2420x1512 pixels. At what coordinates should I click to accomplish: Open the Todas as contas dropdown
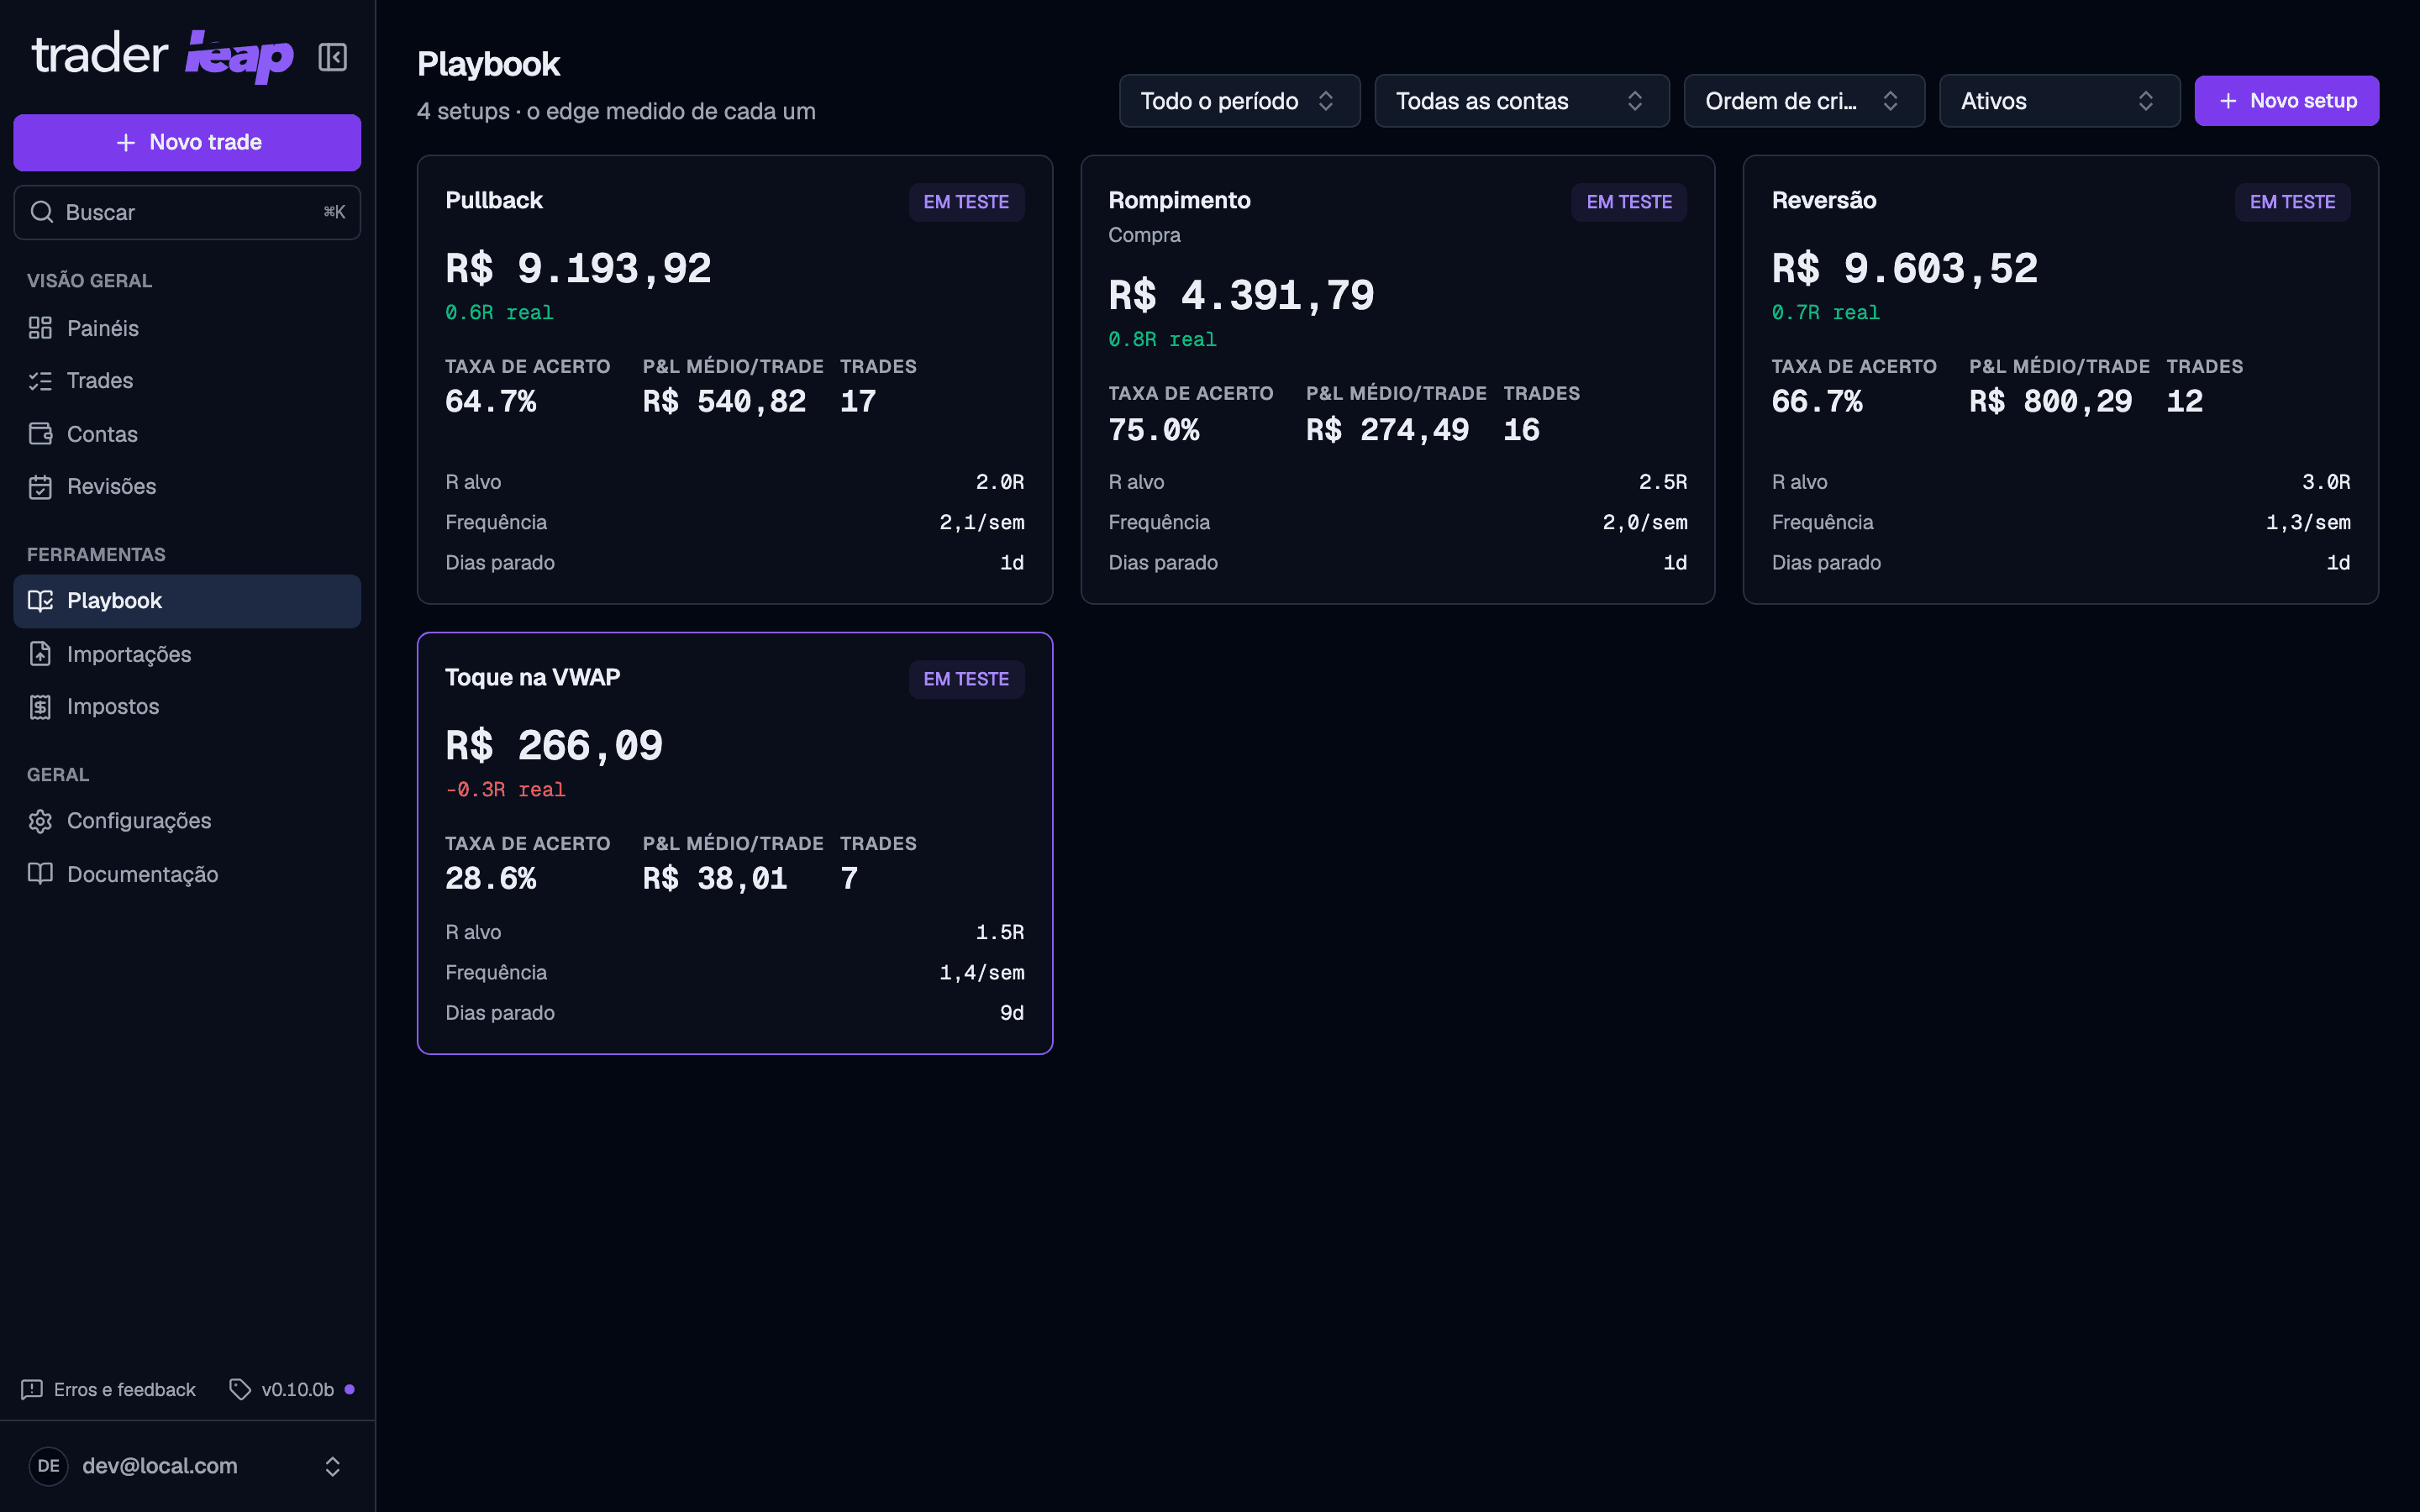(1521, 101)
